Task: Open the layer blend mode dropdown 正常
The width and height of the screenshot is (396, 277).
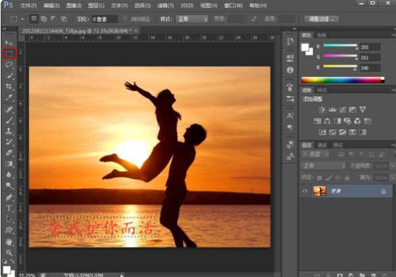Action: pos(324,166)
